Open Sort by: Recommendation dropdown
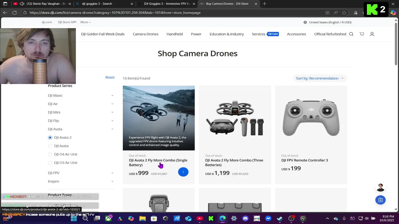This screenshot has height=224, width=399. (x=320, y=78)
